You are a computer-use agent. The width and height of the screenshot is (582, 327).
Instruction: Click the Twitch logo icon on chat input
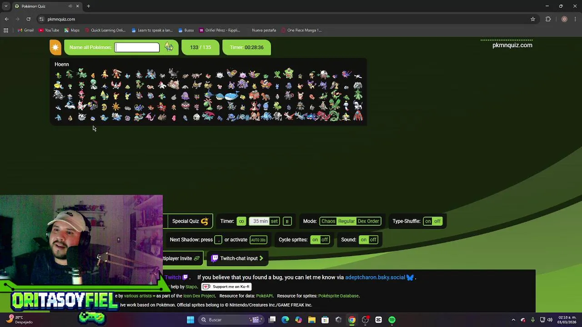(x=215, y=258)
